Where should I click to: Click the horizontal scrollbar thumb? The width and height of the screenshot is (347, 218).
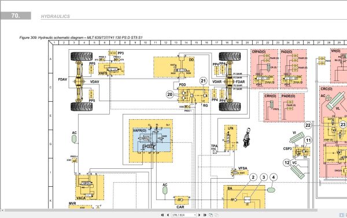click(161, 210)
